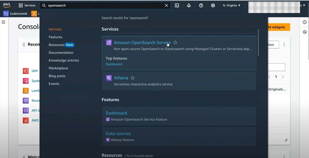
Task: Click the Add widgets button
Action: point(279,27)
